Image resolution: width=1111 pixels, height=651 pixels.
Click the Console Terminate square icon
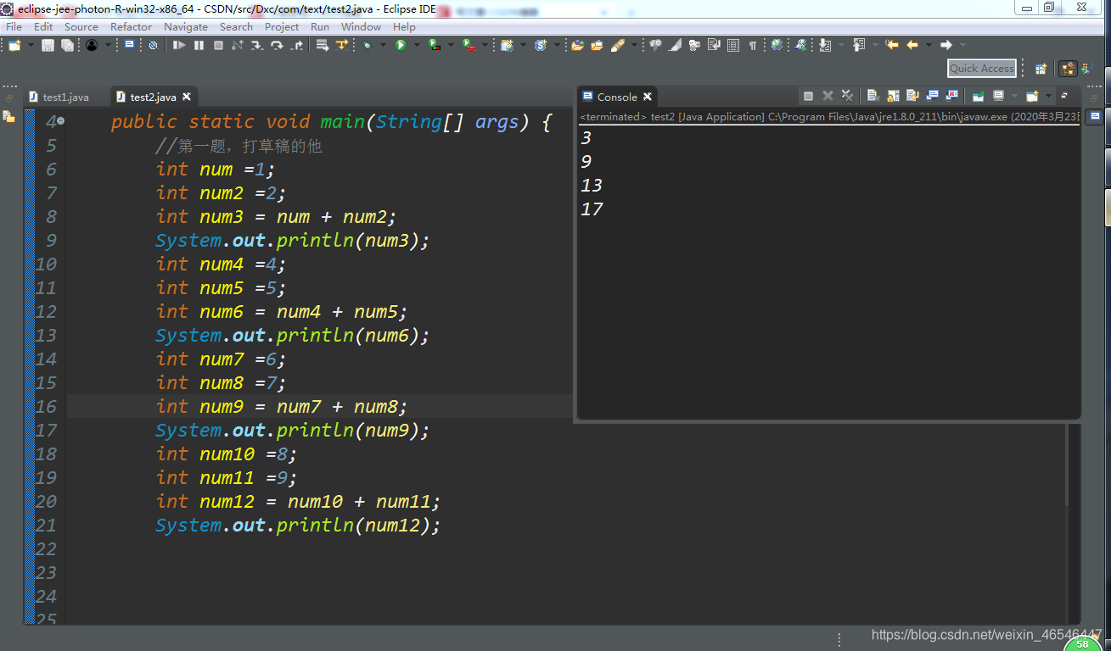pyautogui.click(x=810, y=96)
